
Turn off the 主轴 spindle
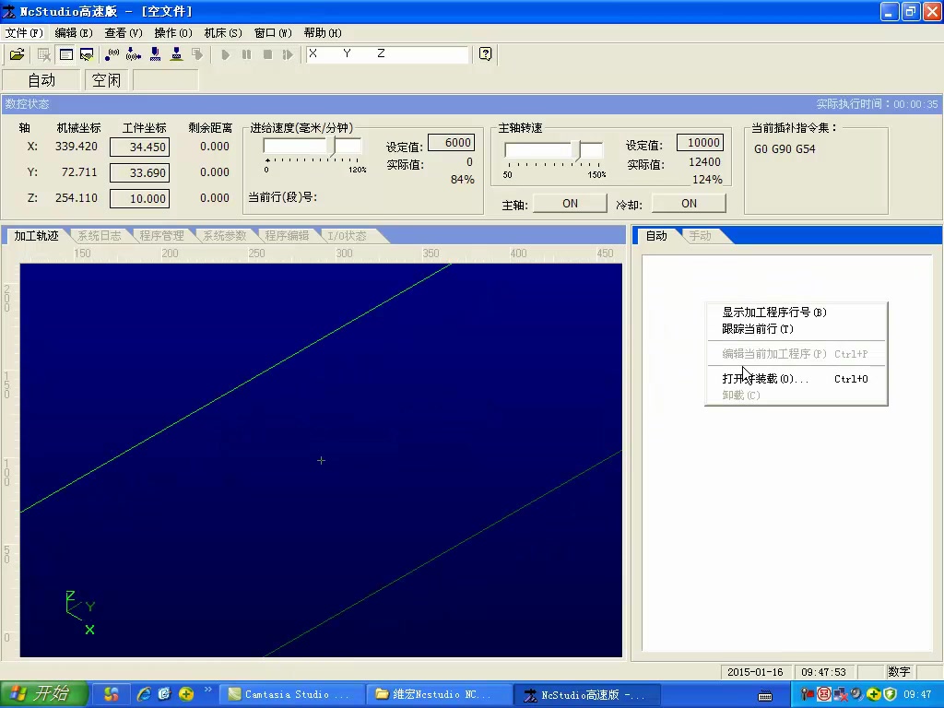[569, 203]
